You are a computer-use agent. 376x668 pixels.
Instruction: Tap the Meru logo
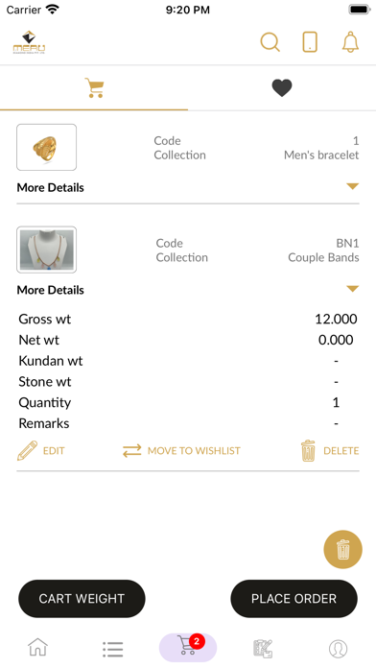coord(29,42)
